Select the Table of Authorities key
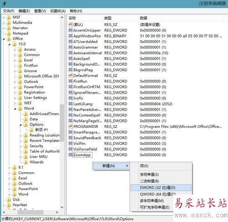This screenshot has width=228, height=222. point(45,151)
